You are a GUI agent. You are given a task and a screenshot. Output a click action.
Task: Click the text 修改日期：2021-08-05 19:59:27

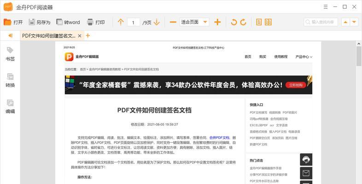tap(154, 124)
